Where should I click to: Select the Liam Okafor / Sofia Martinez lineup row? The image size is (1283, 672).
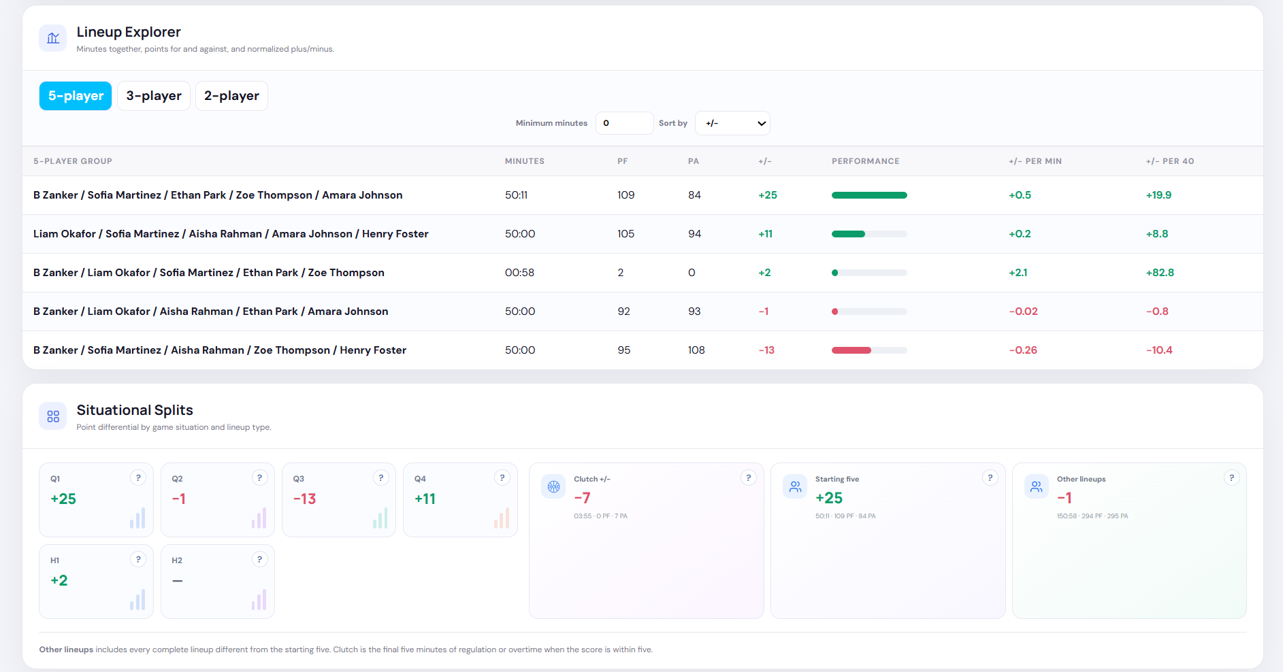643,234
